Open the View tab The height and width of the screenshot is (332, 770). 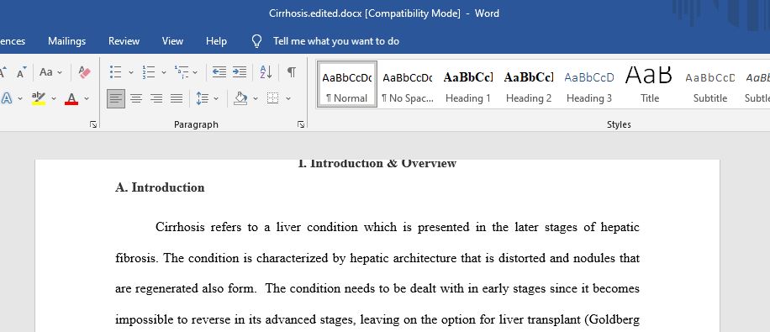[172, 41]
